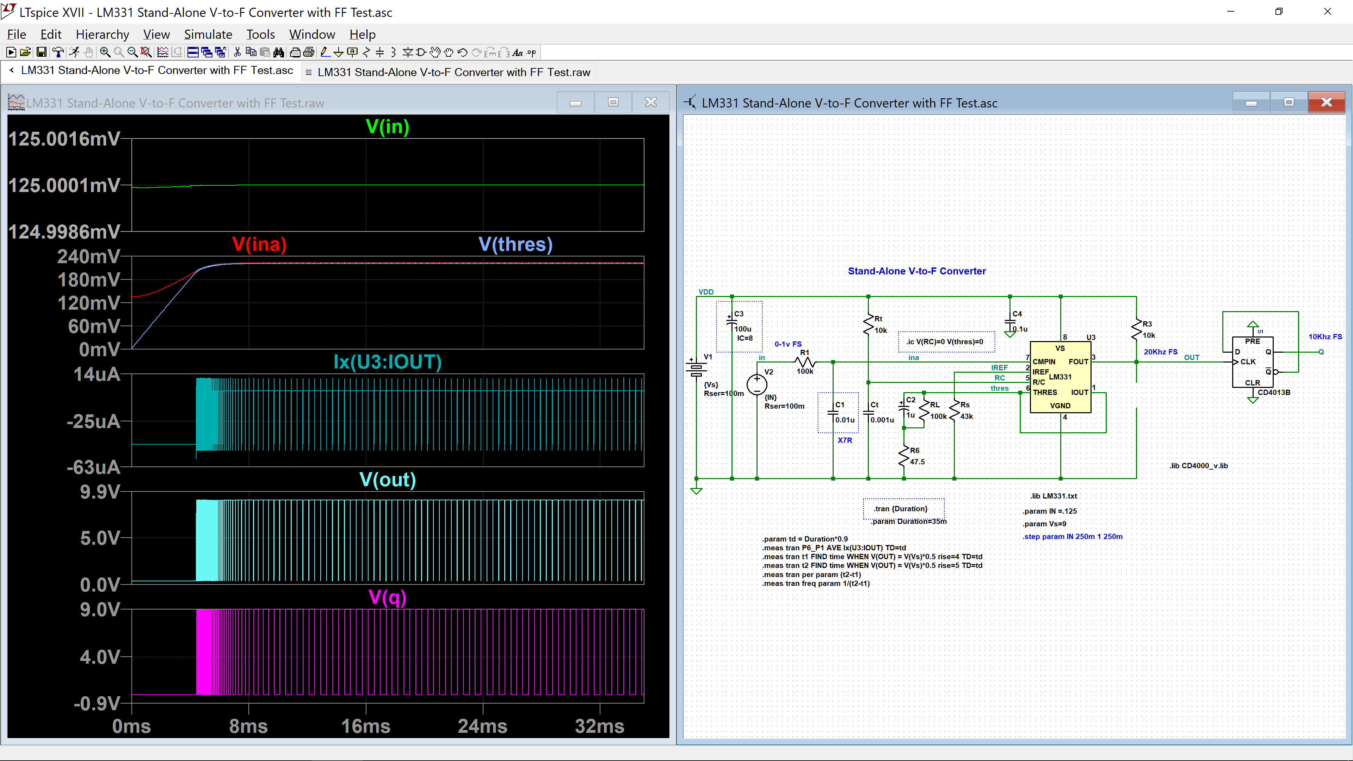Click the LM331 U3 chip symbol
Image resolution: width=1353 pixels, height=761 pixels.
(x=1060, y=377)
